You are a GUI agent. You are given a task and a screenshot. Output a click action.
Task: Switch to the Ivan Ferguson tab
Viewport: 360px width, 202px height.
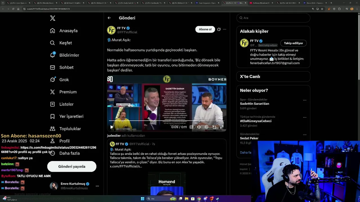(208, 3)
